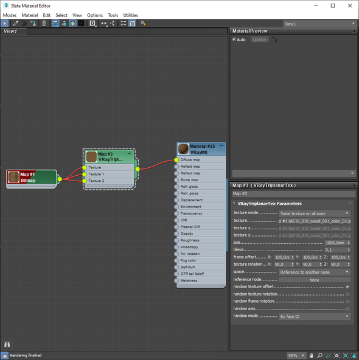Select the eyedropper Pick Material tool
This screenshot has width=359, height=360.
click(x=15, y=23)
